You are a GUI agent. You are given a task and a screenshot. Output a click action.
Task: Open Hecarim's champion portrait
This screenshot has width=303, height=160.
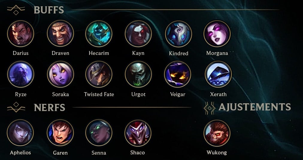[99, 33]
